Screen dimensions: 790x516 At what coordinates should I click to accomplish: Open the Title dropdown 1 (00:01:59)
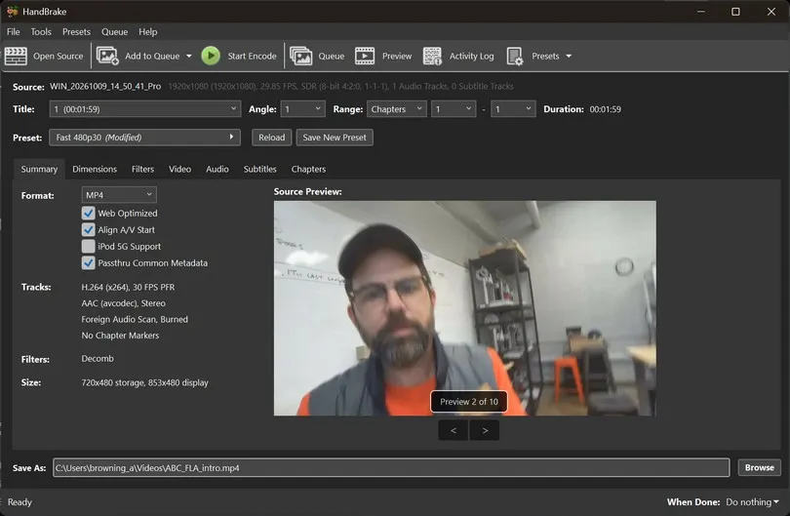[x=145, y=109]
